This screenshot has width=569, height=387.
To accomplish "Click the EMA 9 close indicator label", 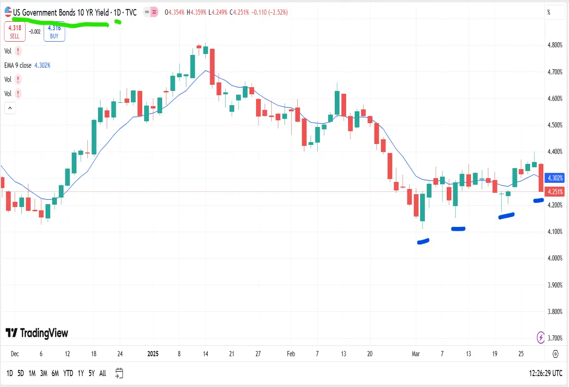I will point(18,65).
